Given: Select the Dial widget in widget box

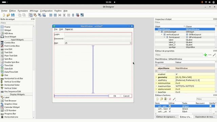Looking at the screenshot, I should point(6,75).
